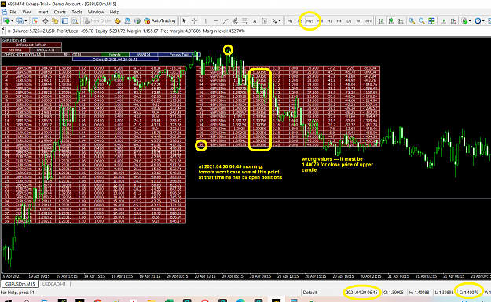Click the CHECK HISTORY DATA button

(x=23, y=54)
